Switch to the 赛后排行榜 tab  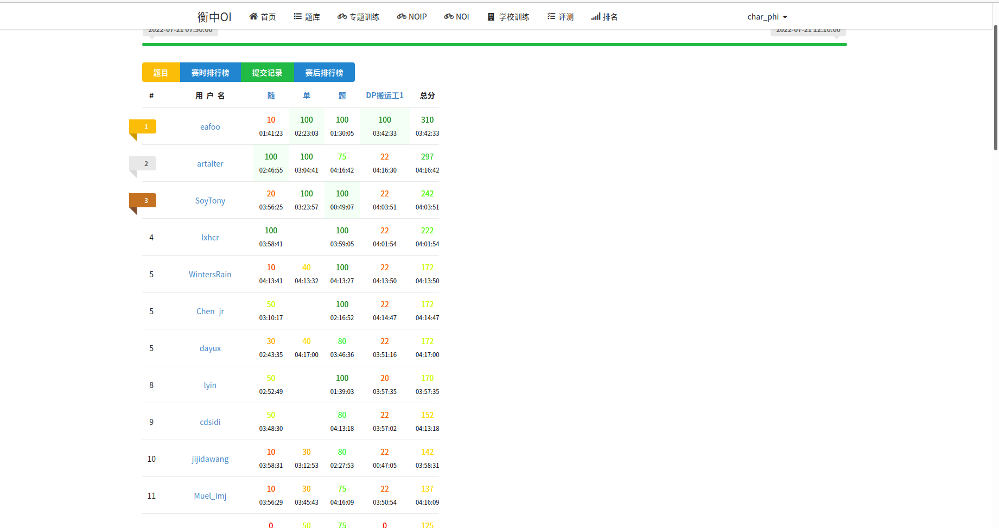click(x=324, y=72)
